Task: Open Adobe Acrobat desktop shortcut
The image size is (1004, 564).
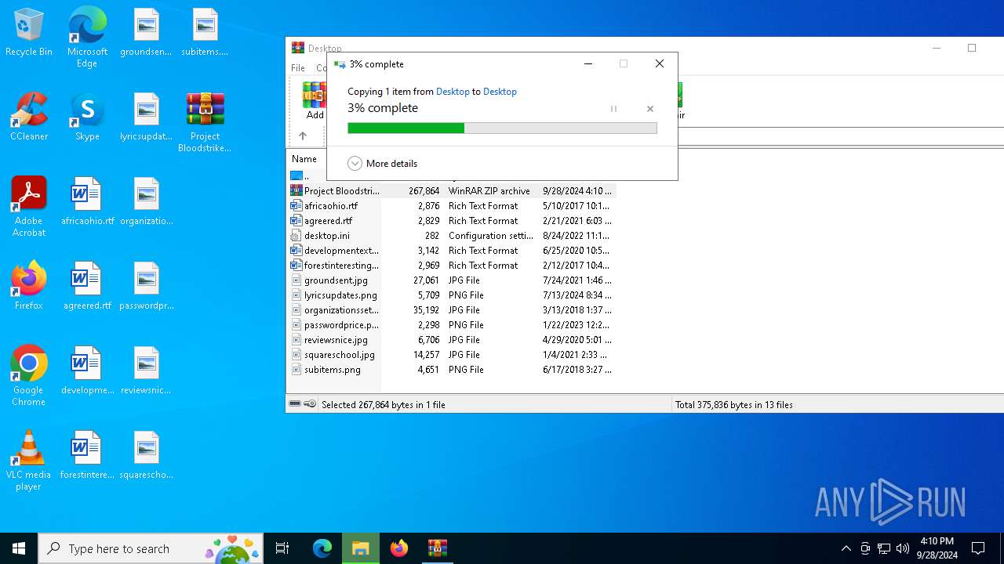Action: coord(29,207)
